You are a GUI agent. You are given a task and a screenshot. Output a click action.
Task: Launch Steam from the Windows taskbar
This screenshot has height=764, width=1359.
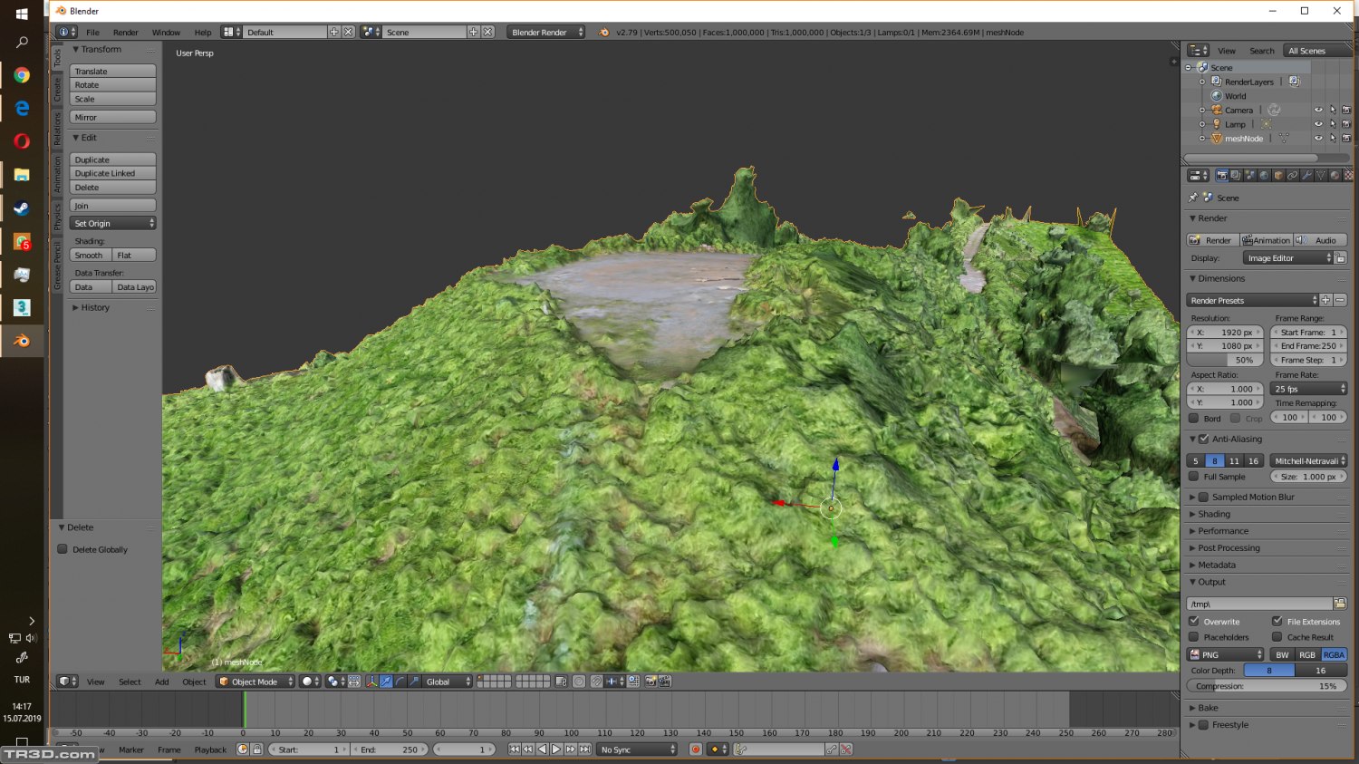(x=22, y=208)
